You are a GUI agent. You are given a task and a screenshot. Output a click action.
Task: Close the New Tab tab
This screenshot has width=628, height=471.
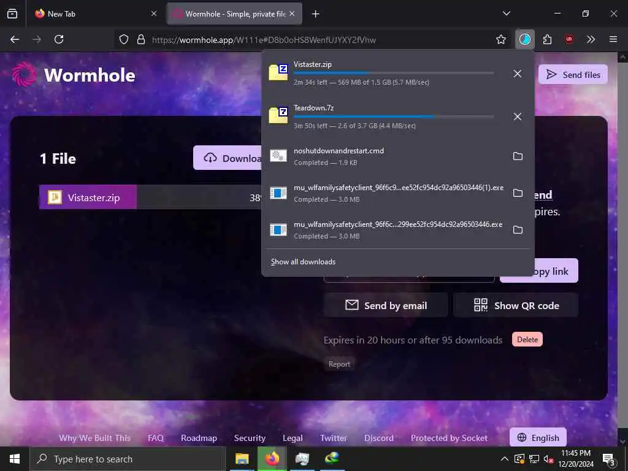[154, 13]
